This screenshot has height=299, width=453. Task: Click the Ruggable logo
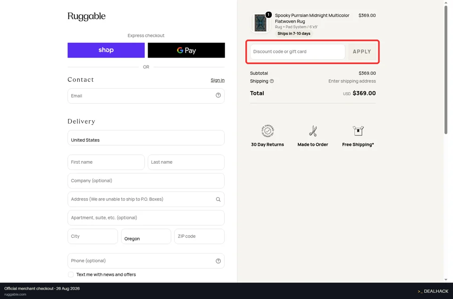click(86, 16)
